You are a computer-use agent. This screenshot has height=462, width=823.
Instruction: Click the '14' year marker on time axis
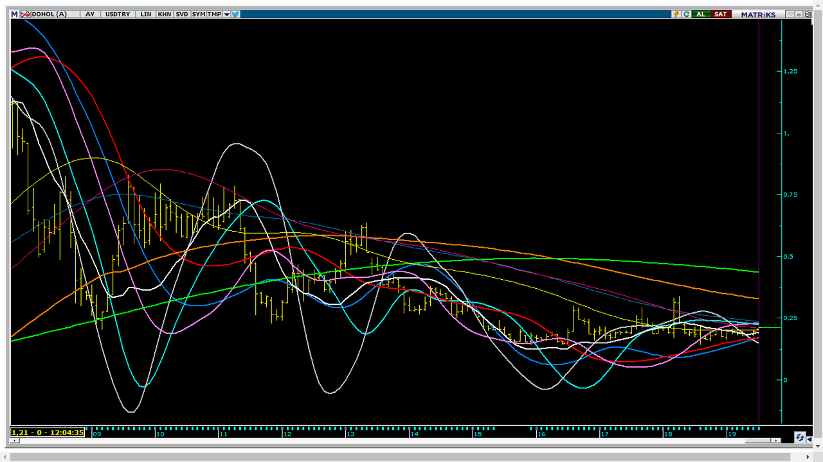(x=414, y=434)
